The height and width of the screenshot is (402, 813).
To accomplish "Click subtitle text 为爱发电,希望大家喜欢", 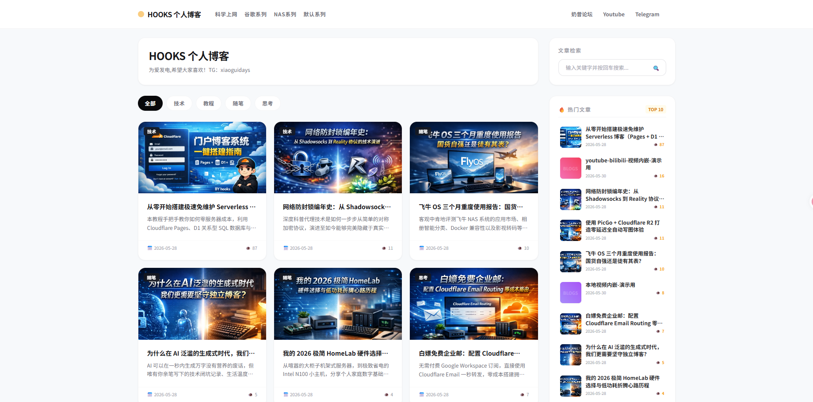I will [199, 70].
